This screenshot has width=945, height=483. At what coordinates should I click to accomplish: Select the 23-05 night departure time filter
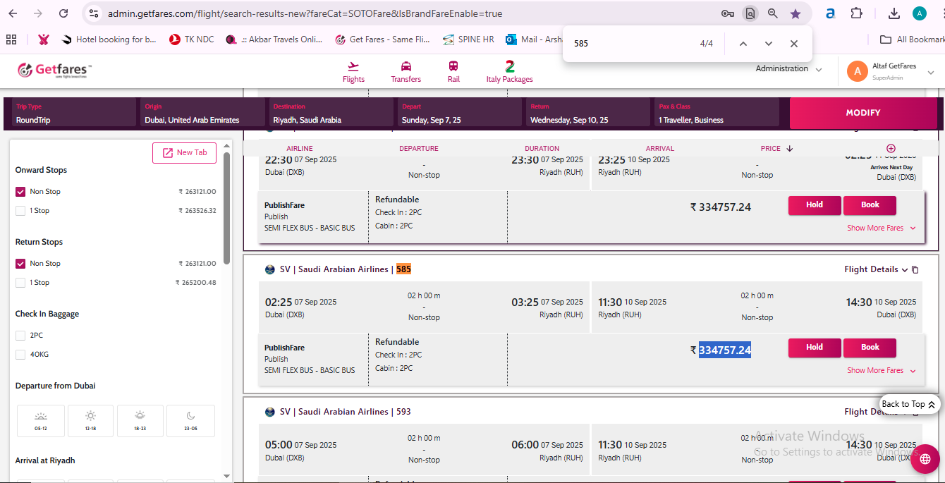point(191,420)
